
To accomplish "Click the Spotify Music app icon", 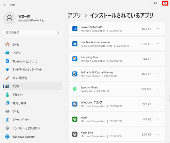I will point(75,89).
